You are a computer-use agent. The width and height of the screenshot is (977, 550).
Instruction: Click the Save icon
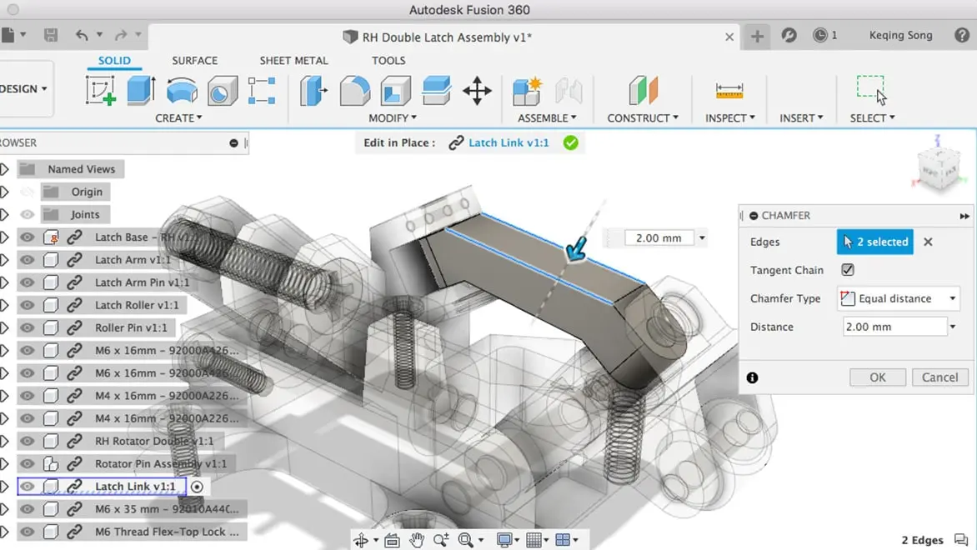(x=51, y=35)
